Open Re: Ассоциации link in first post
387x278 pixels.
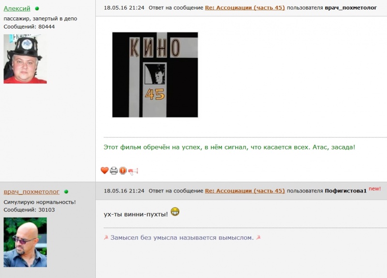(245, 8)
